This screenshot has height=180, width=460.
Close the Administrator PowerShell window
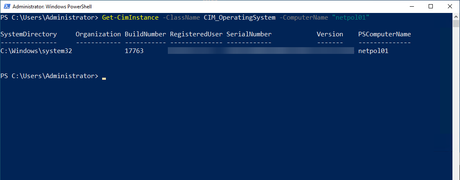(450, 6)
